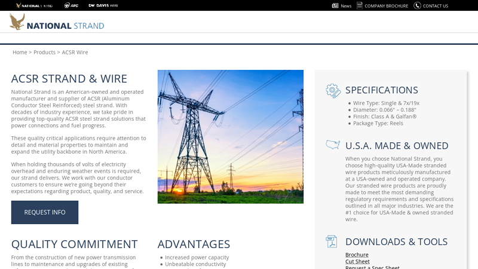The image size is (478, 269).
Task: Open the Company Brochure link
Action: (386, 6)
